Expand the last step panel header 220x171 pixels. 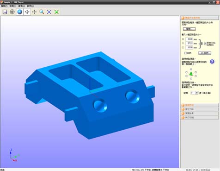(199, 118)
